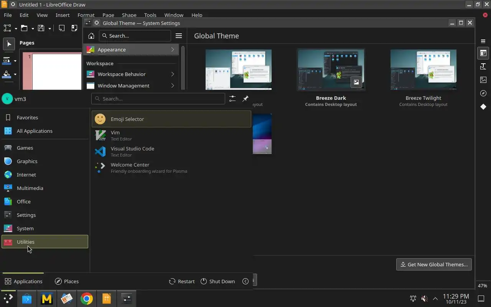Click Get New Global Themes button
The width and height of the screenshot is (491, 307).
(434, 264)
